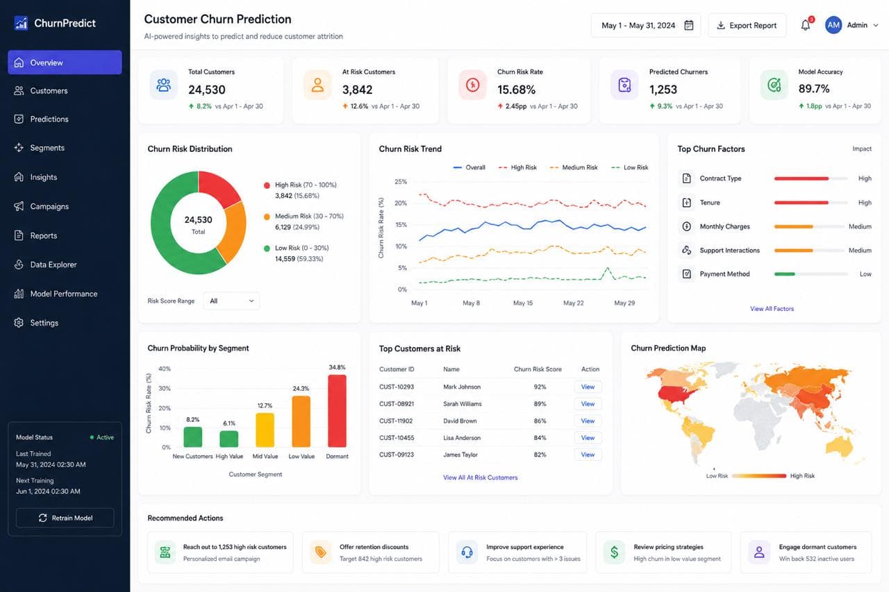Toggle the High Risk trend legend entry
Screen dimensions: 889x592
point(518,167)
